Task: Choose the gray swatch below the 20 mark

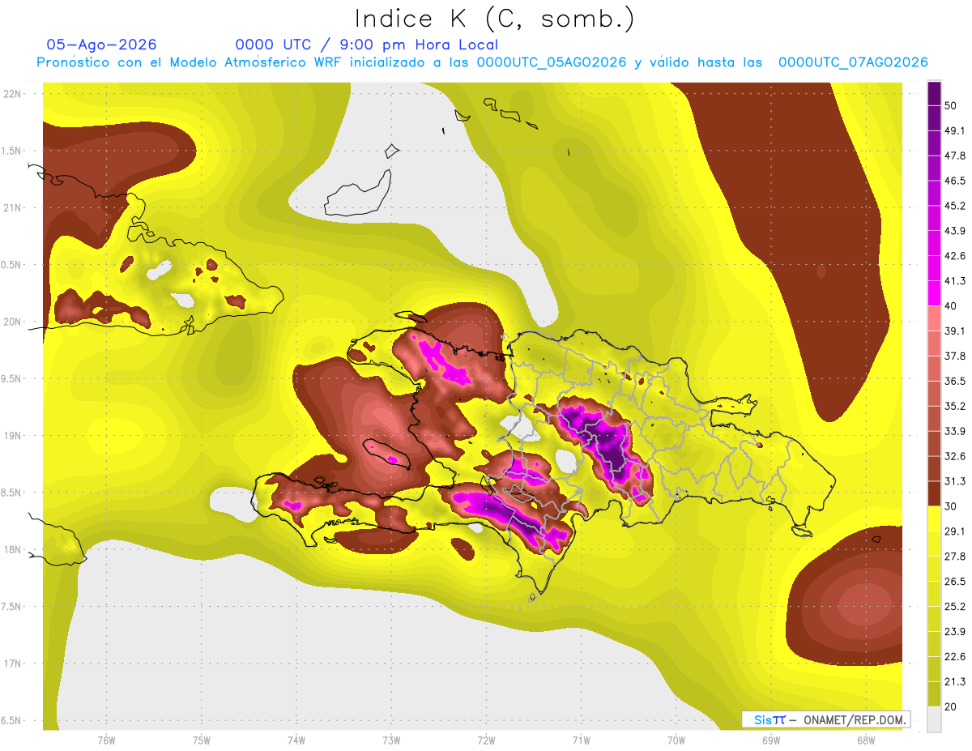Action: pos(934,719)
